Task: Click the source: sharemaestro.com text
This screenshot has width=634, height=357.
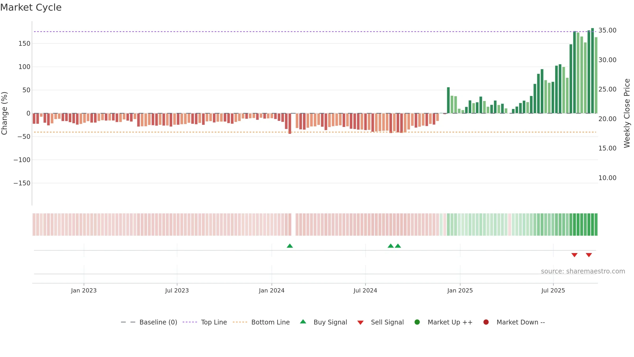Action: pos(583,271)
